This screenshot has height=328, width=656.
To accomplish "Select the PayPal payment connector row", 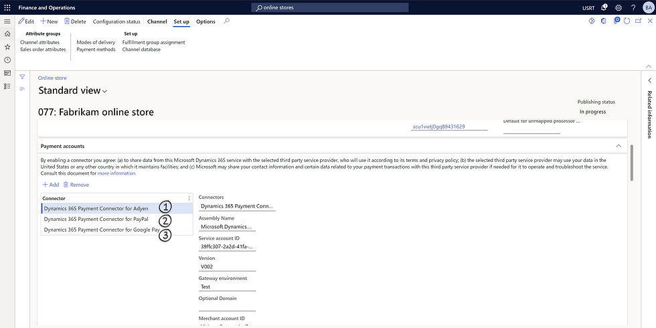I will pyautogui.click(x=116, y=219).
